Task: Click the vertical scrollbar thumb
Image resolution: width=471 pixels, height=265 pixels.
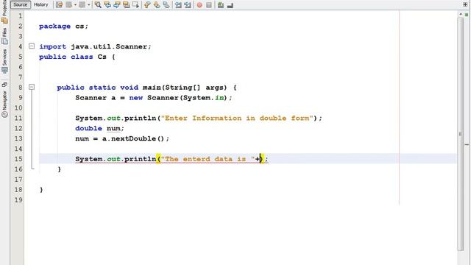Action: click(x=461, y=134)
